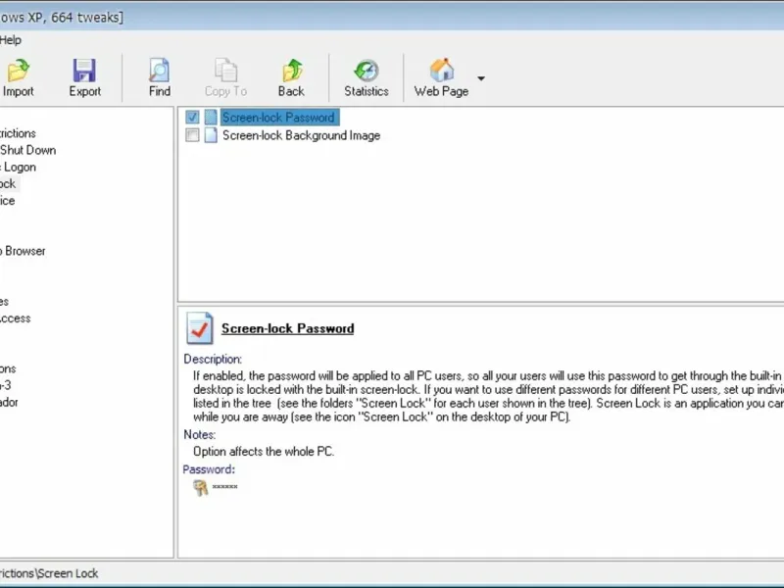
Task: Click the masked password value
Action: 224,486
